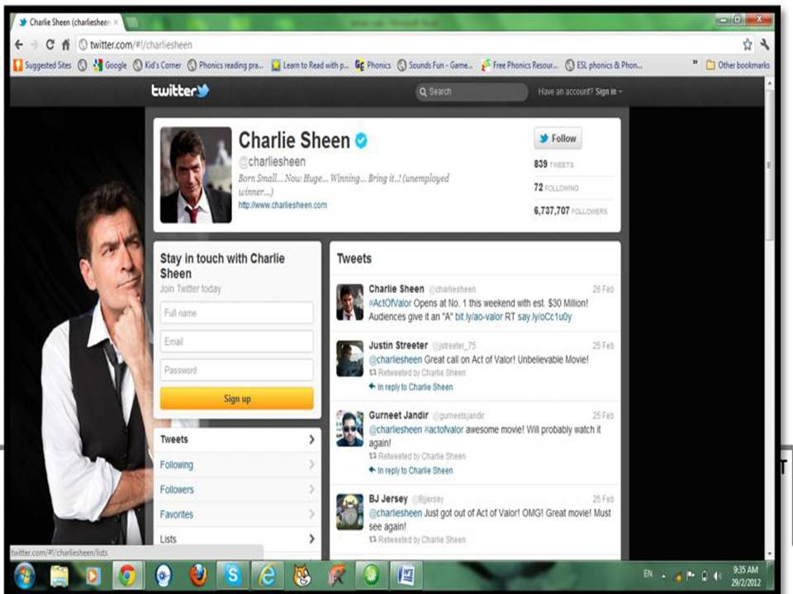Open say.ly/oCc1u0y link
This screenshot has width=793, height=594.
544,317
